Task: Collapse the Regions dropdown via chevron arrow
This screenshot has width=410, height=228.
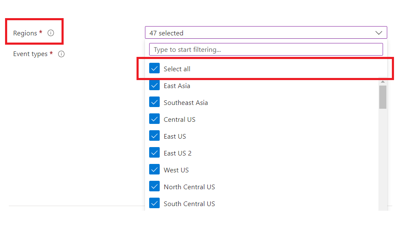Action: (378, 33)
